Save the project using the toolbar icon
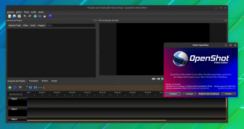 [19, 16]
